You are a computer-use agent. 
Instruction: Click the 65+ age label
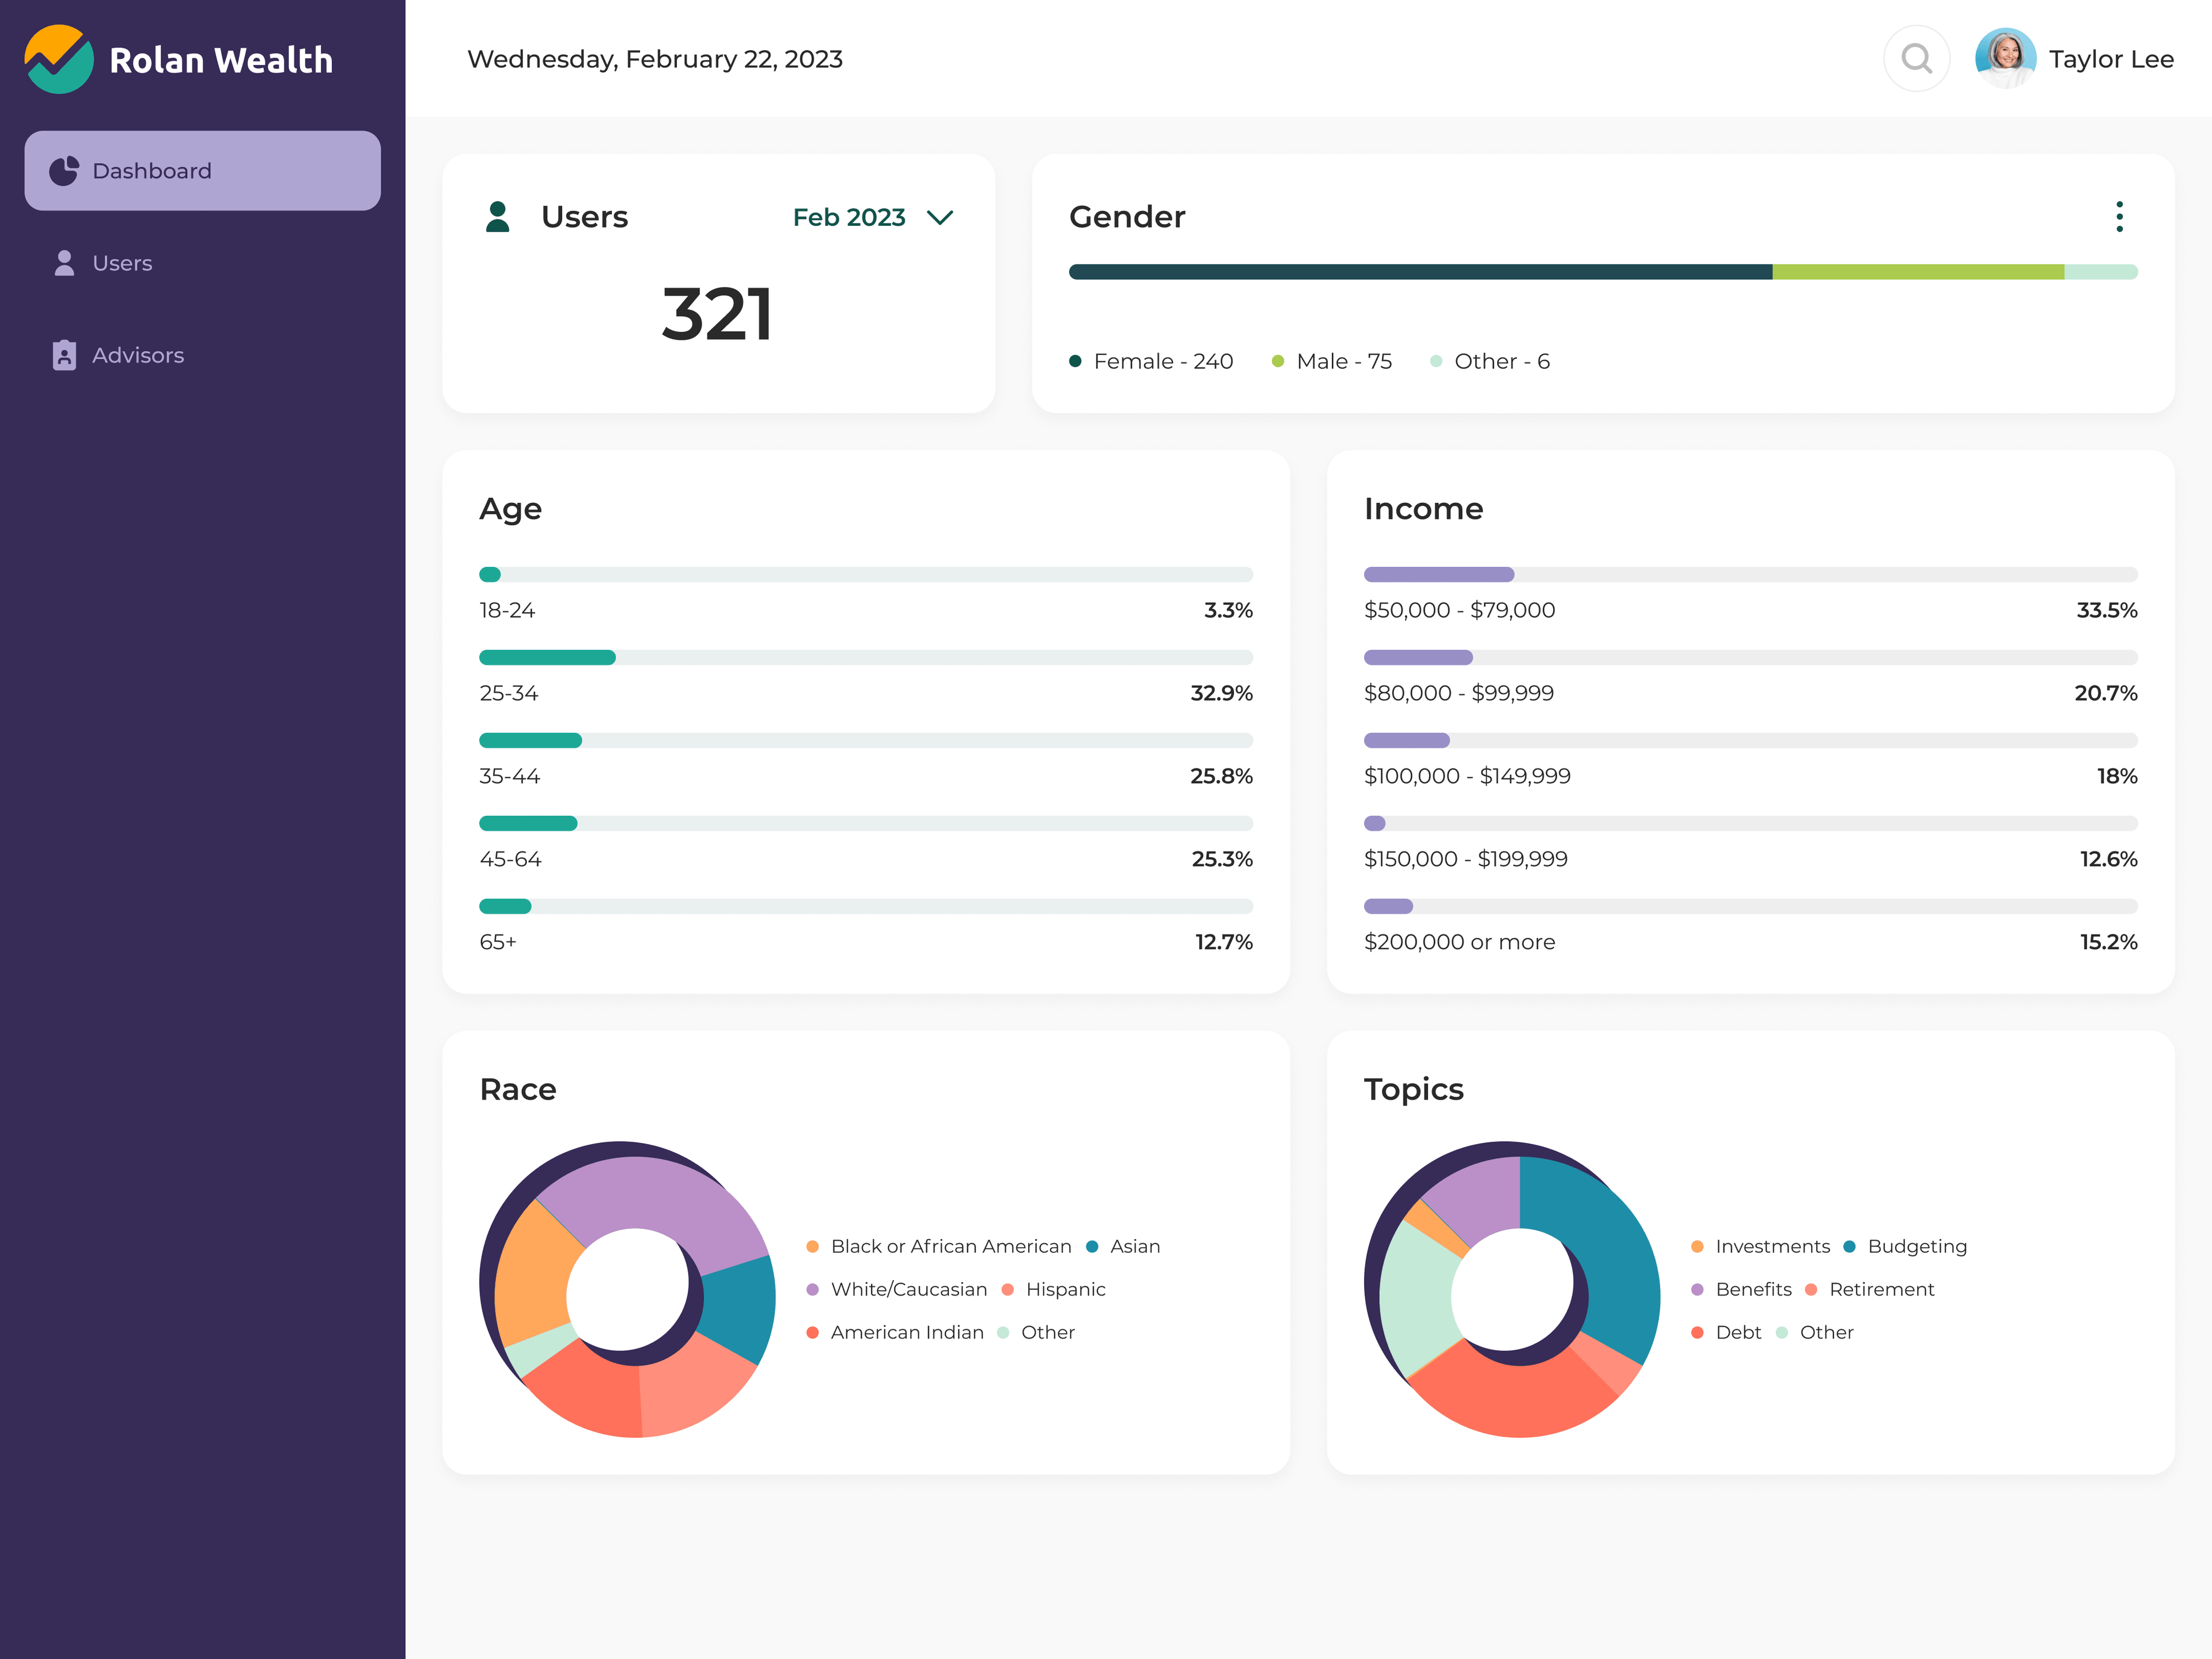point(498,942)
